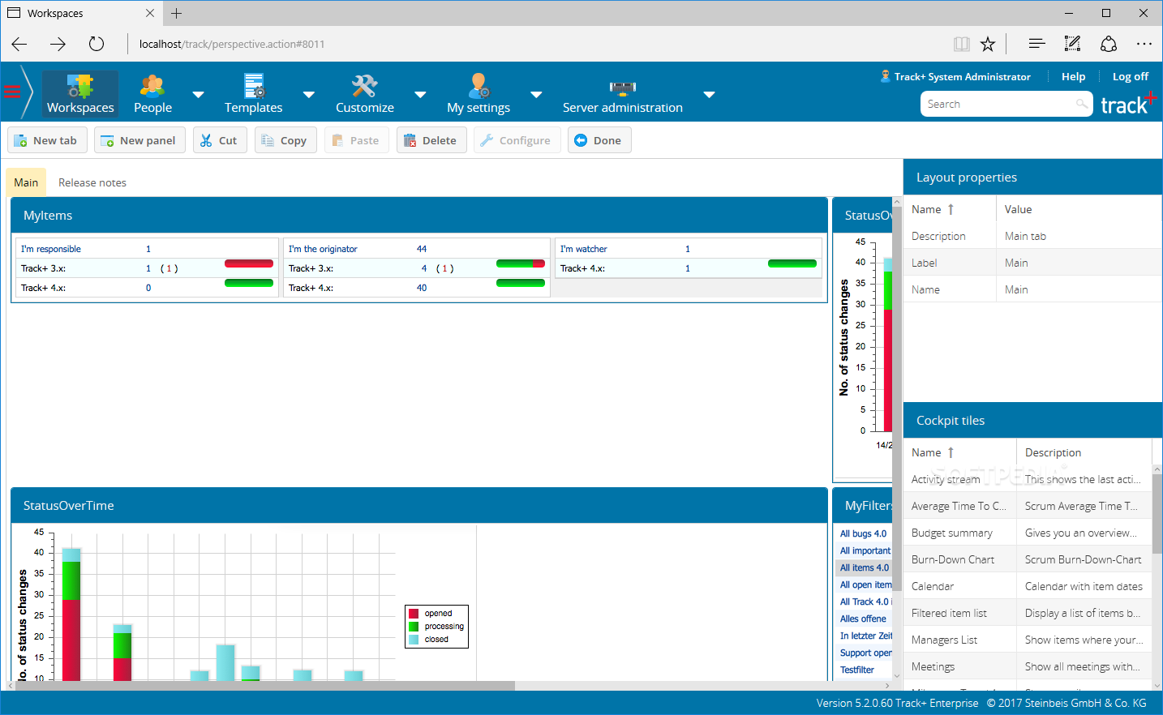Select the Activity stream cockpit tile
The height and width of the screenshot is (715, 1163).
(x=1028, y=479)
